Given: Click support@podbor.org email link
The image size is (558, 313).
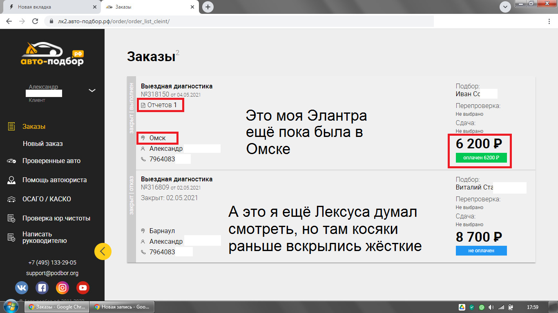Looking at the screenshot, I should 52,273.
